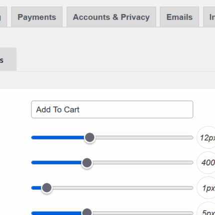
Task: Select the cut-off sub-tab ending in "s"
Action: click(x=8, y=59)
